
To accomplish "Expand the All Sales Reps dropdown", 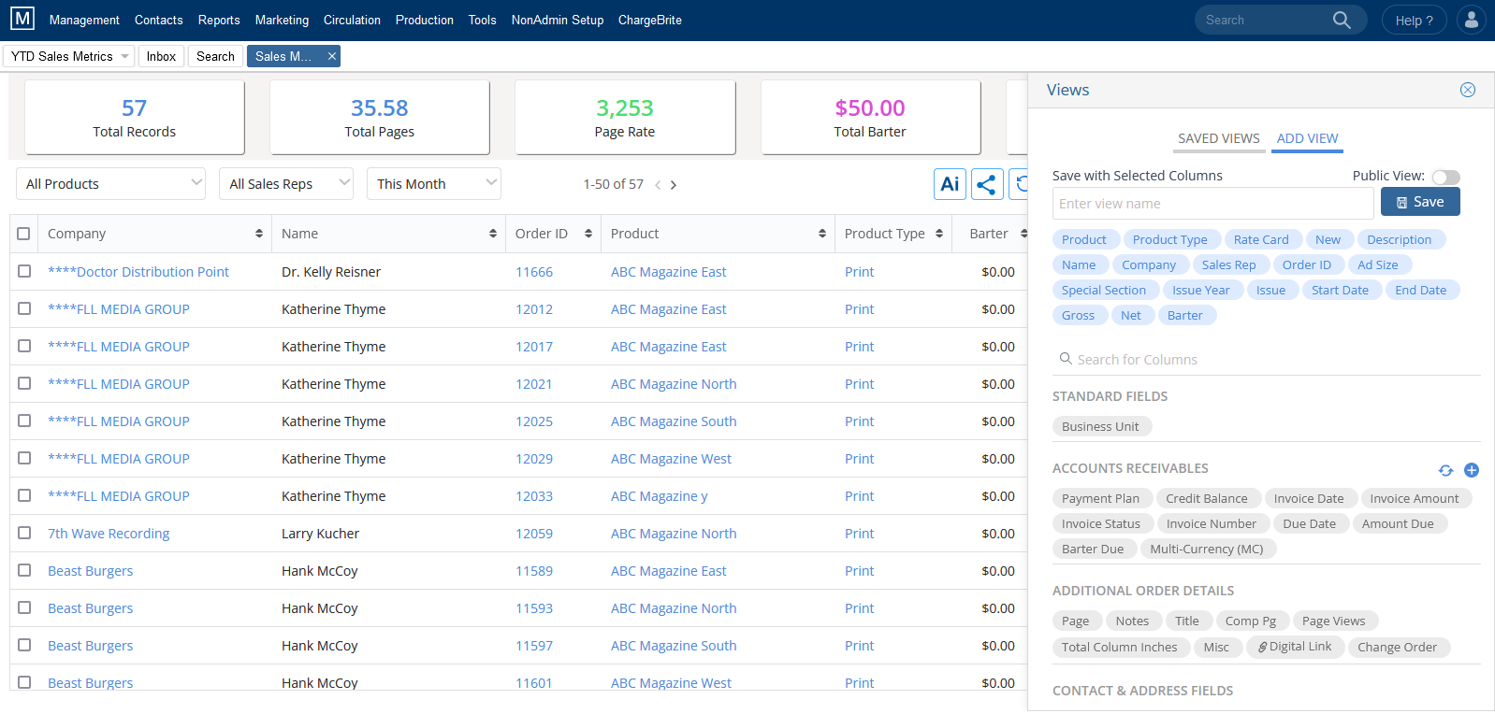I will (x=285, y=184).
